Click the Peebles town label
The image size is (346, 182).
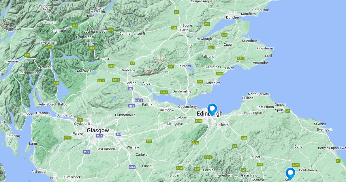[209, 170]
